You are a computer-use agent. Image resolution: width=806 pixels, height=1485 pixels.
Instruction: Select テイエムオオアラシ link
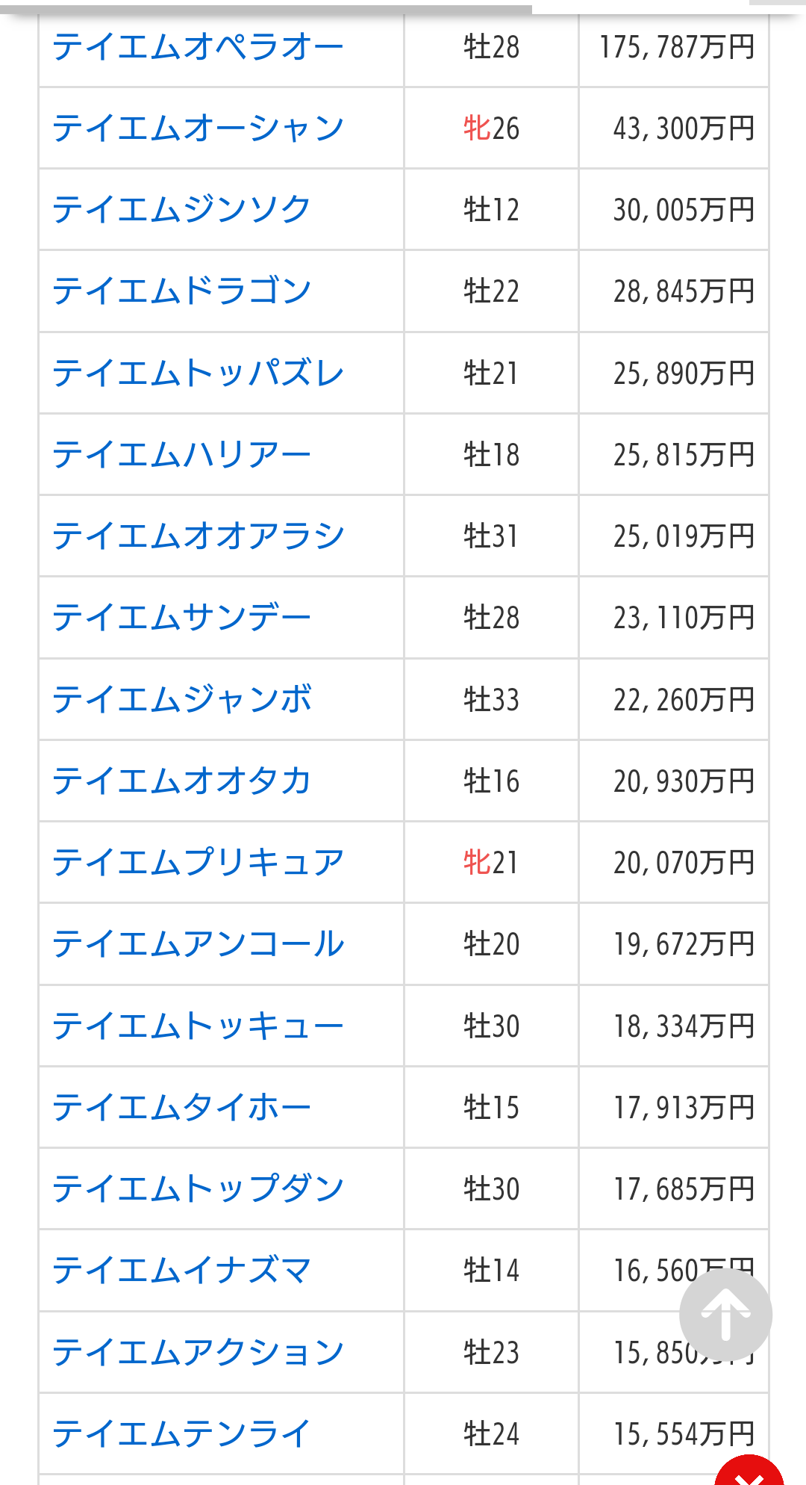pos(198,536)
